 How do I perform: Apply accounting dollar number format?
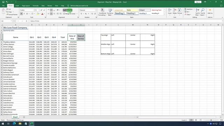tap(81, 14)
